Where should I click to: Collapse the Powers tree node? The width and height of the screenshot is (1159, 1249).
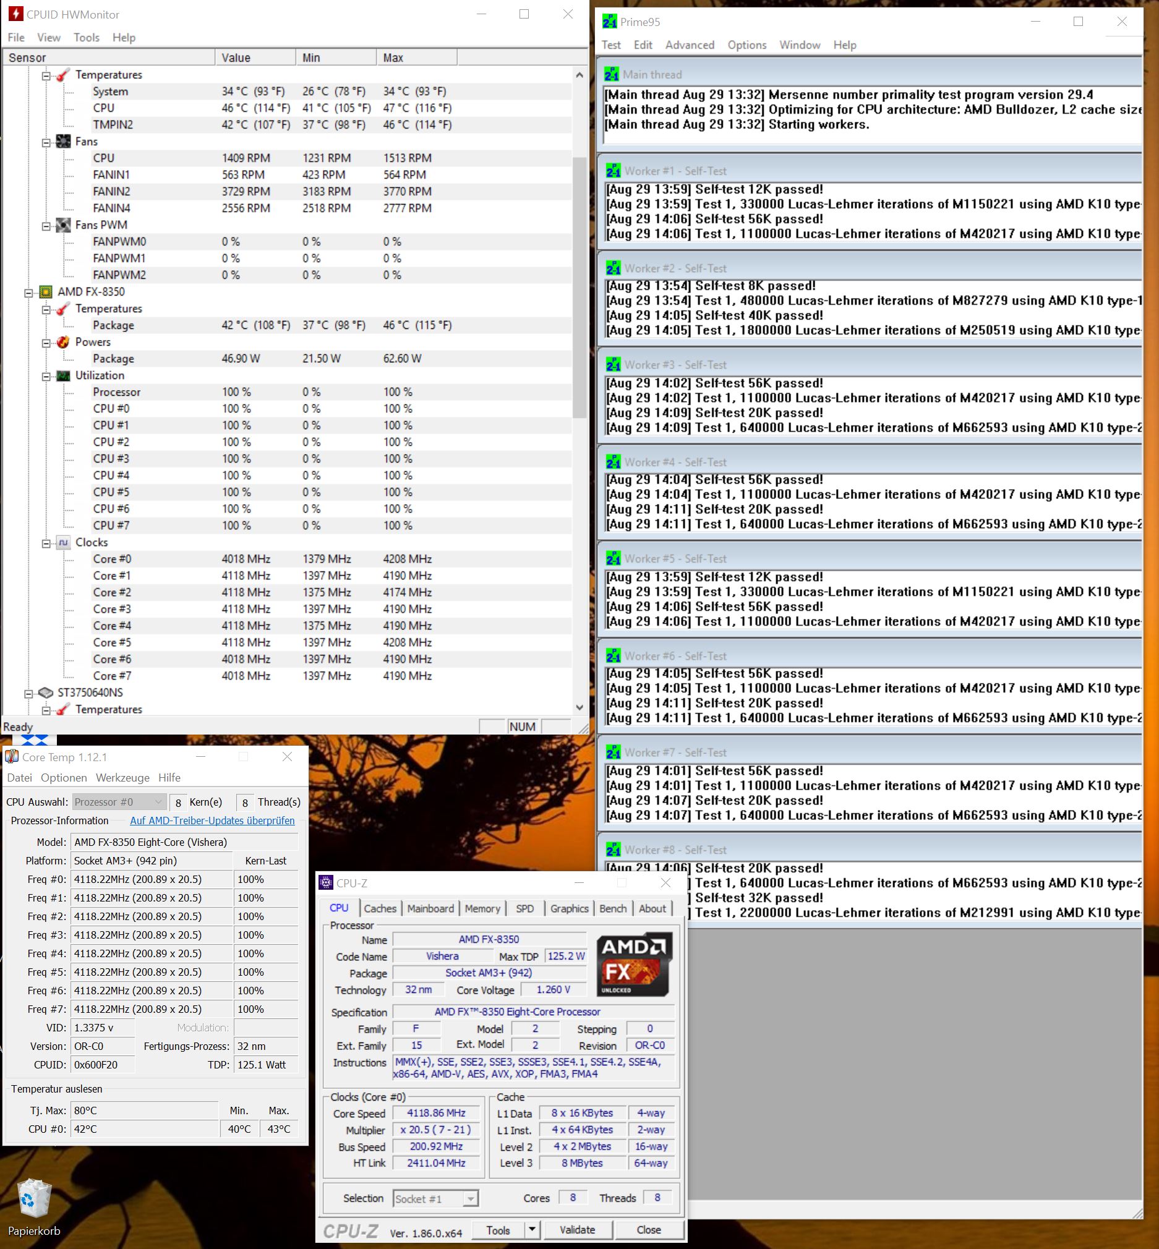click(x=46, y=343)
